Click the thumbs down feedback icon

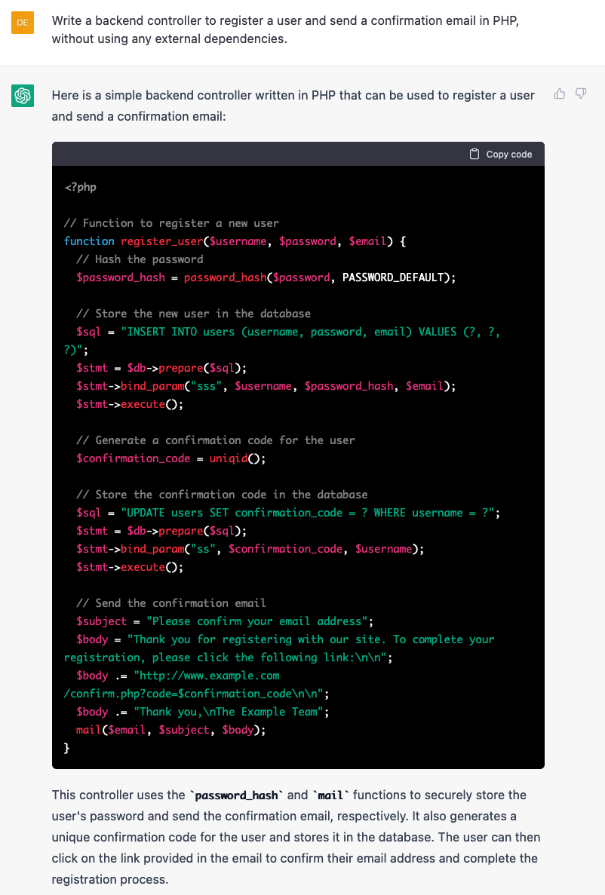coord(581,93)
